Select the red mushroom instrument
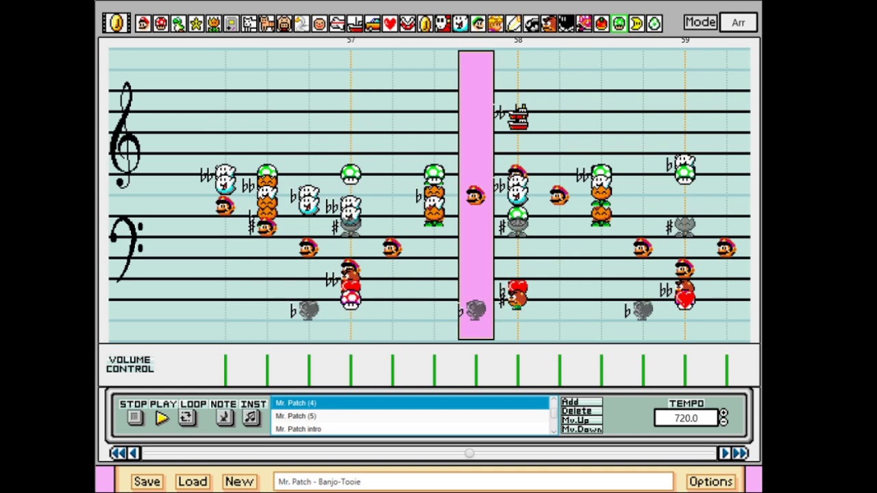This screenshot has width=877, height=493. click(x=161, y=23)
